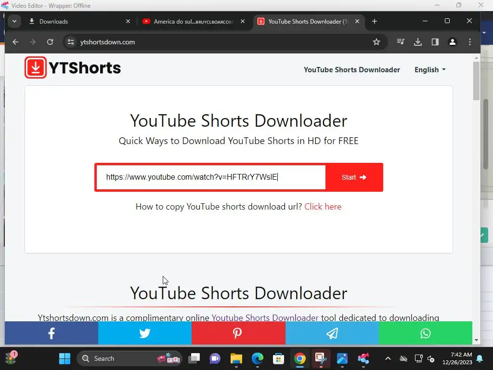Open notifications bell in taskbar

coord(480,358)
